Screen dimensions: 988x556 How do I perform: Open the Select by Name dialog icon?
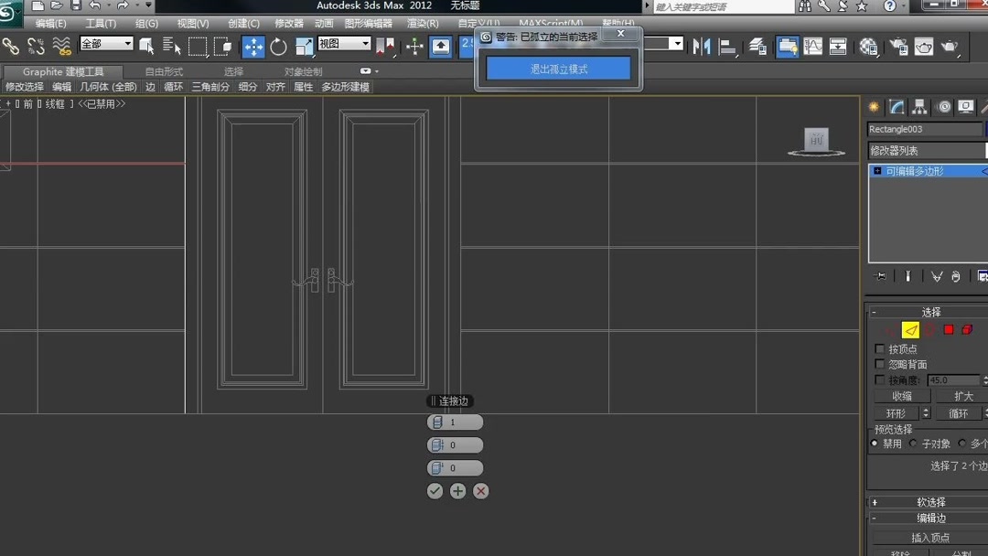[169, 44]
